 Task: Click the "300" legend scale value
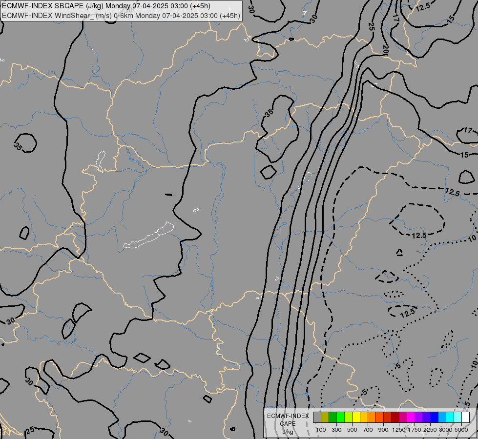pyautogui.click(x=336, y=430)
